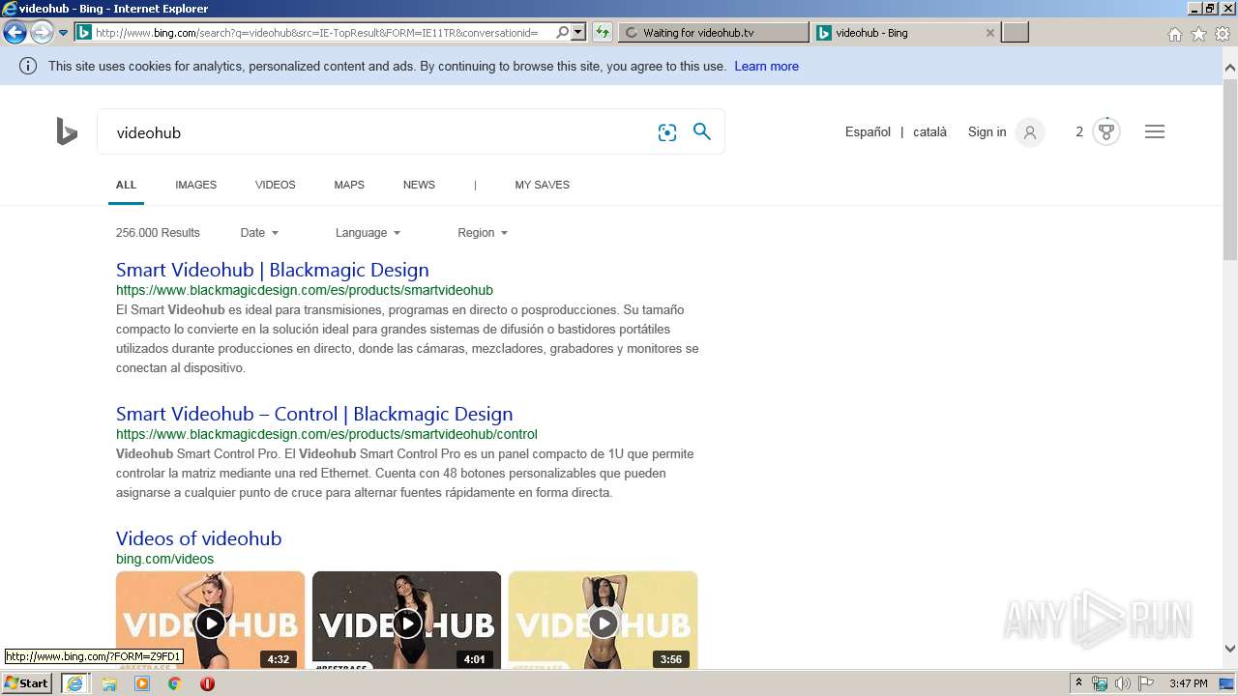
Task: Click the Action Center flag tray icon
Action: (x=1144, y=683)
